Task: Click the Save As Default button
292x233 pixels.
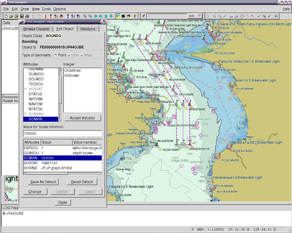Action: tap(42, 182)
